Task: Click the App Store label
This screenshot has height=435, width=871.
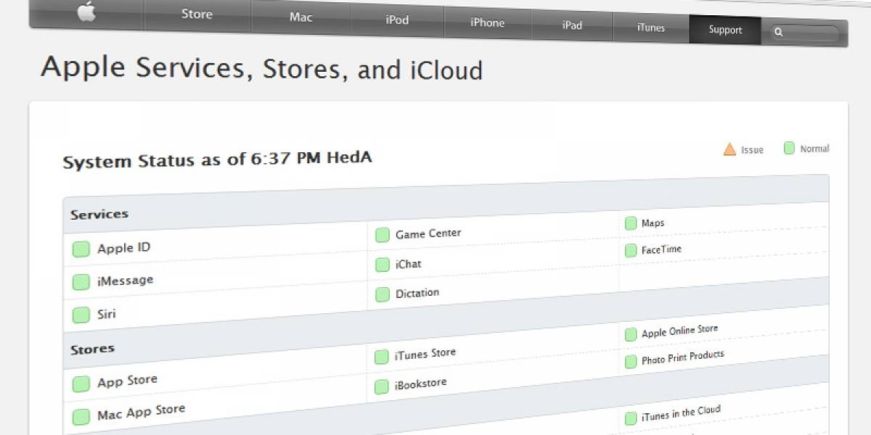Action: click(x=127, y=381)
